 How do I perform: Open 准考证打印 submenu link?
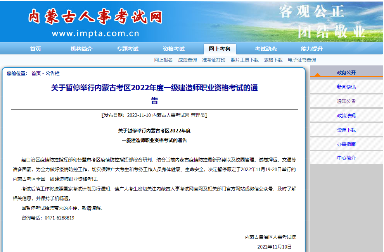(213, 60)
